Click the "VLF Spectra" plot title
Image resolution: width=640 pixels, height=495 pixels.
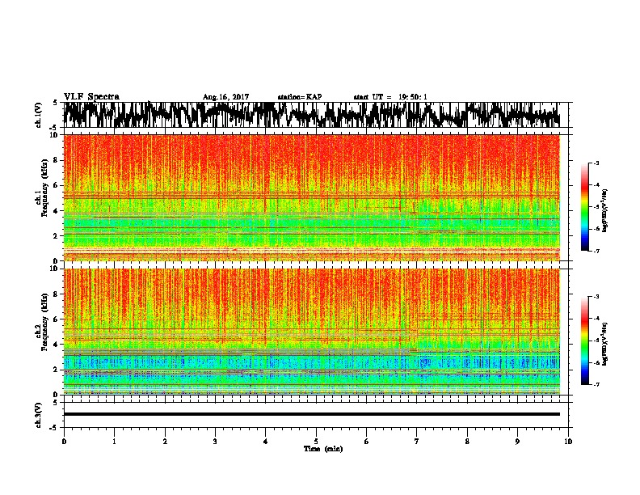point(91,96)
